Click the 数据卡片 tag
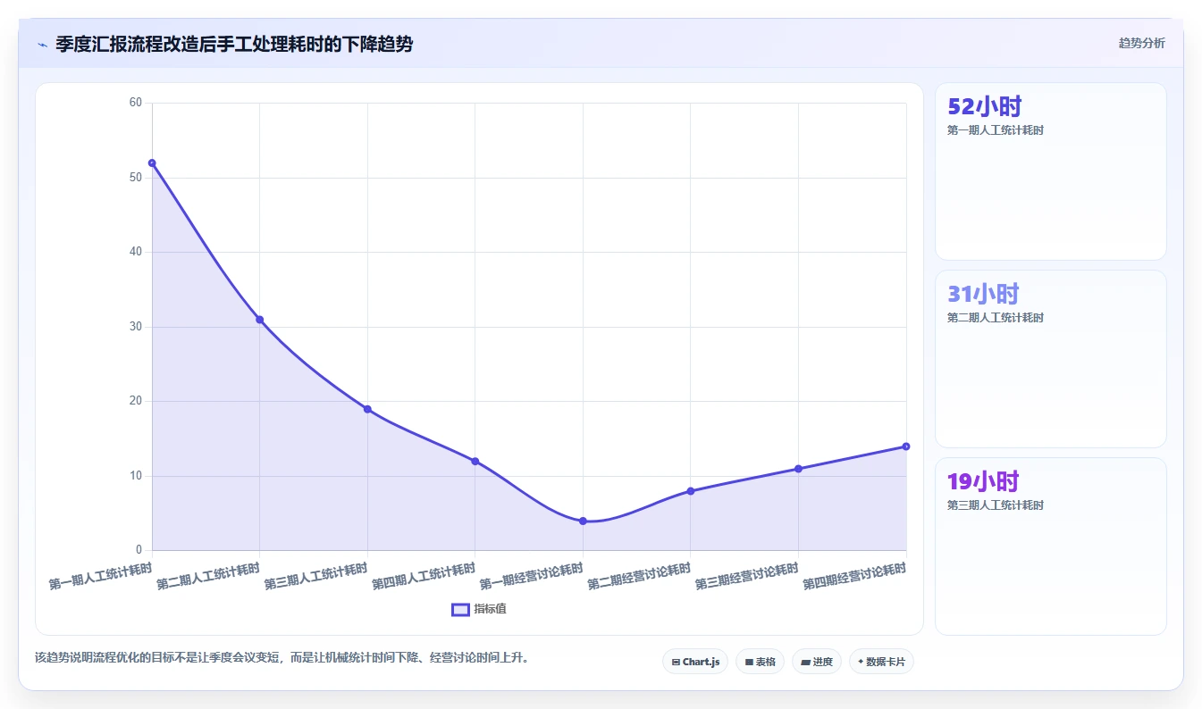The height and width of the screenshot is (709, 1202). [x=881, y=662]
